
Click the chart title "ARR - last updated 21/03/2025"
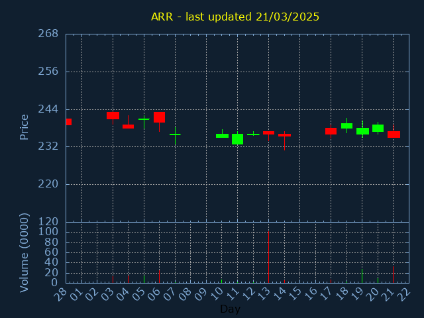pyautogui.click(x=235, y=17)
